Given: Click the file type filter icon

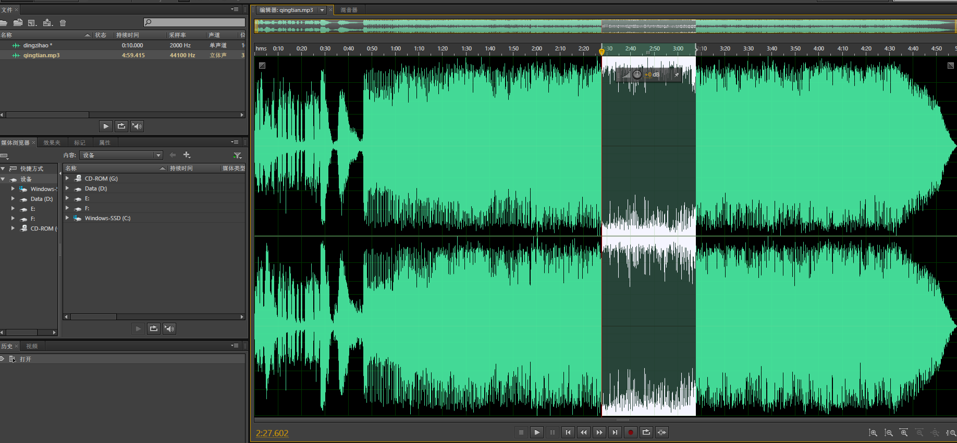Looking at the screenshot, I should 238,155.
